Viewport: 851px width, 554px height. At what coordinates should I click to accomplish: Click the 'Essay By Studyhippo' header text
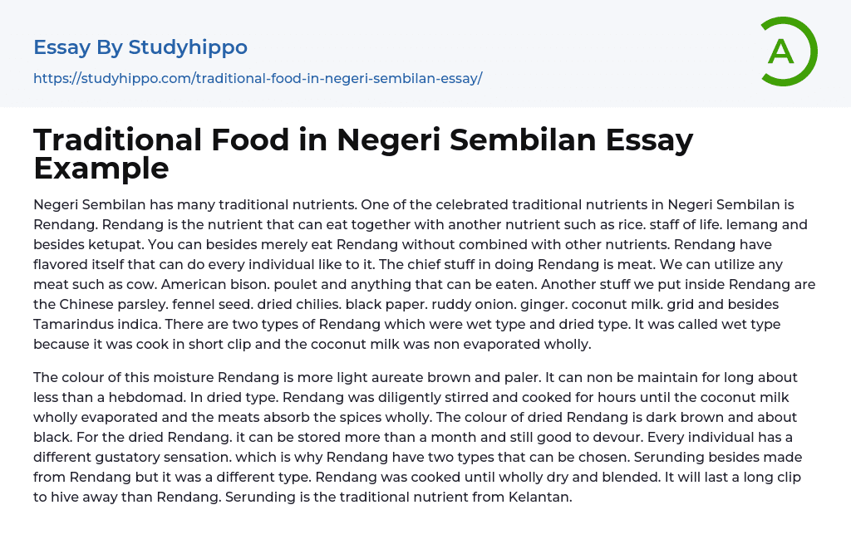tap(140, 47)
